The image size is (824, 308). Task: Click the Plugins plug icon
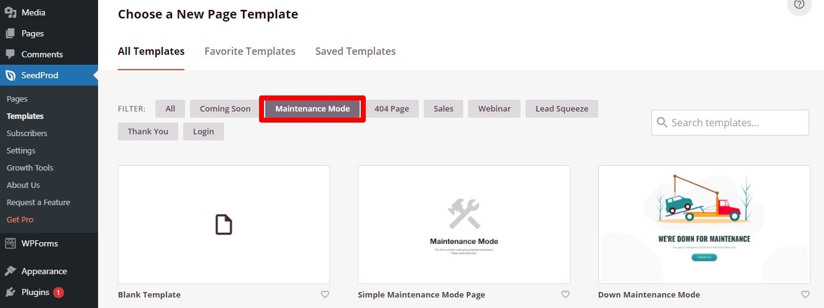(10, 292)
